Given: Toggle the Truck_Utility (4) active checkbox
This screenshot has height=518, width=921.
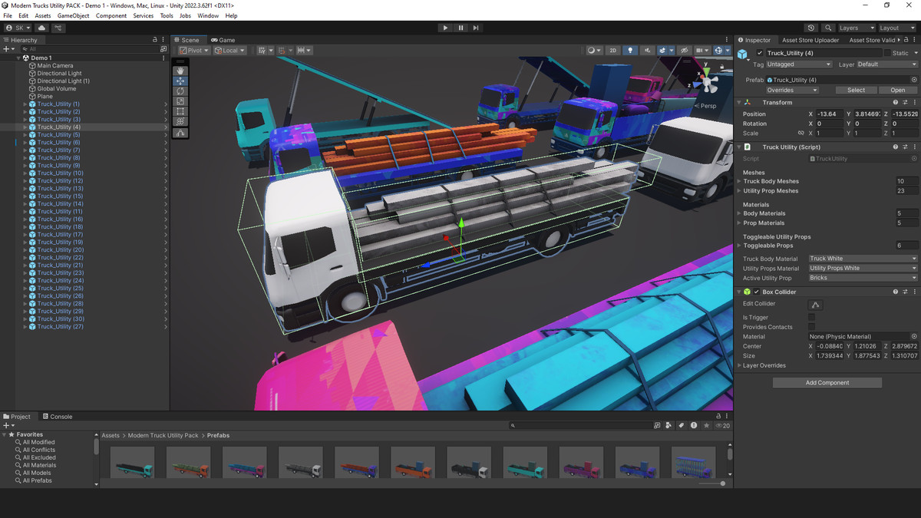Looking at the screenshot, I should (760, 53).
